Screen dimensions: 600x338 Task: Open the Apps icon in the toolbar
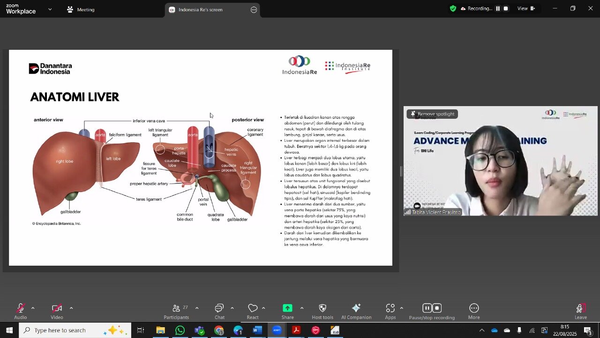pyautogui.click(x=390, y=308)
